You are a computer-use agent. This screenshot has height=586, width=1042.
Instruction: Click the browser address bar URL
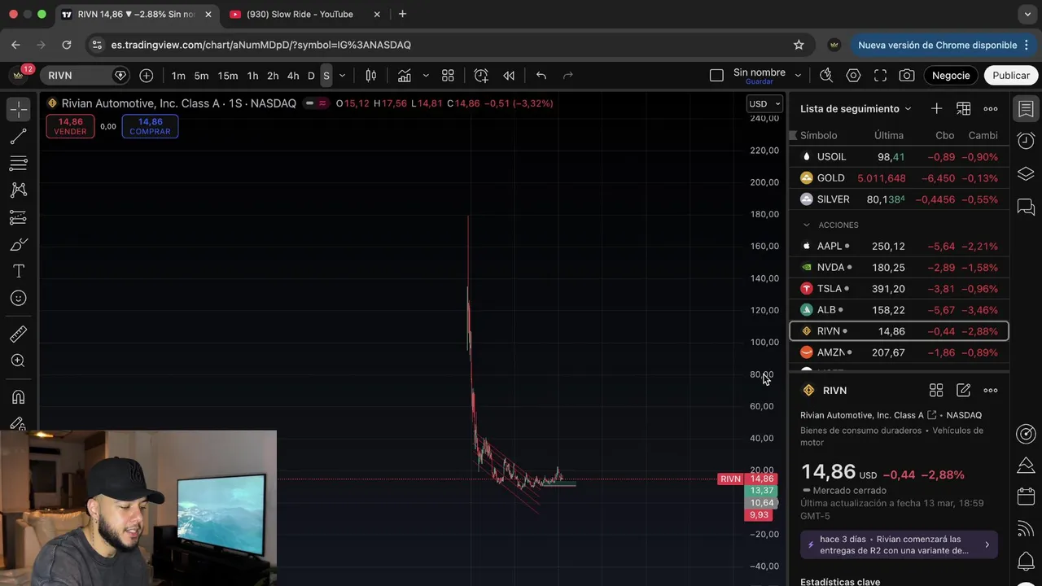click(x=261, y=45)
